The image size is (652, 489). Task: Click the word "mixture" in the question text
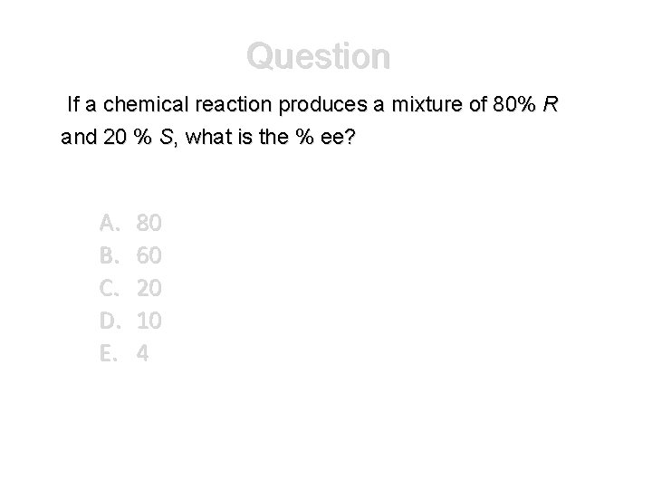pos(427,104)
